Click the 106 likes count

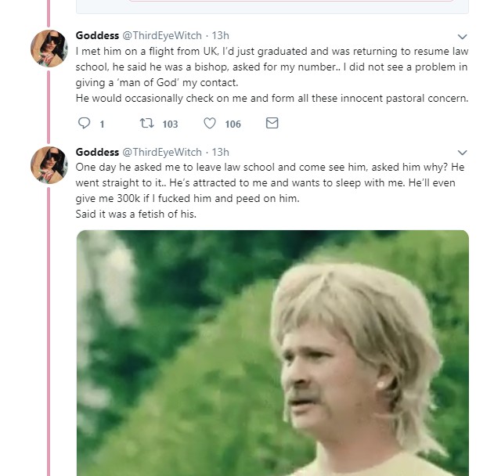pos(233,124)
